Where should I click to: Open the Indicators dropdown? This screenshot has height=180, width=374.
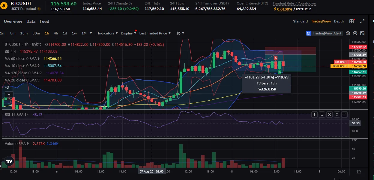[108, 33]
